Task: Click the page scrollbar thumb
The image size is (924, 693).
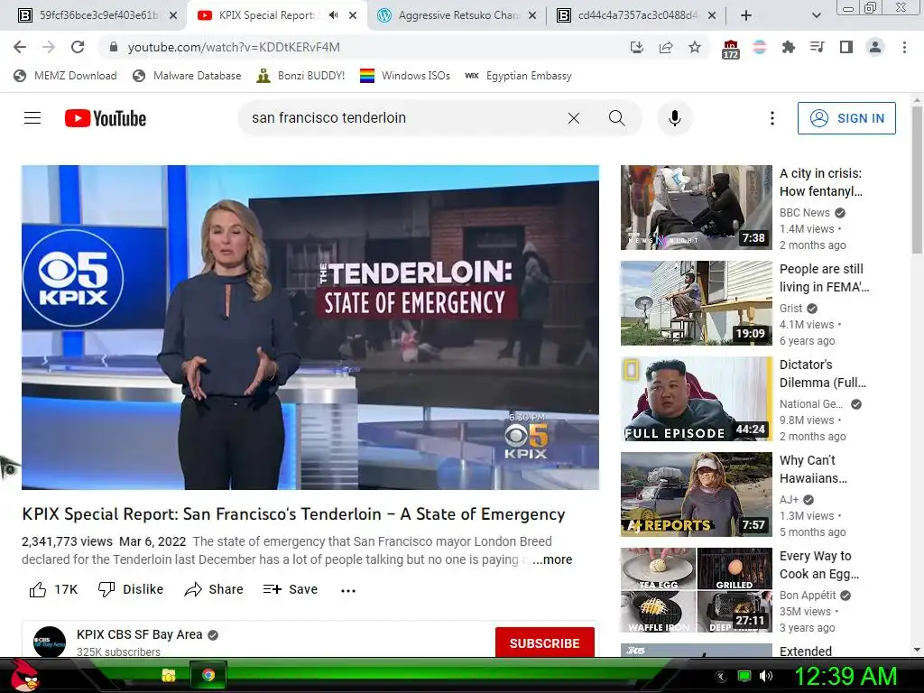Action: (917, 180)
